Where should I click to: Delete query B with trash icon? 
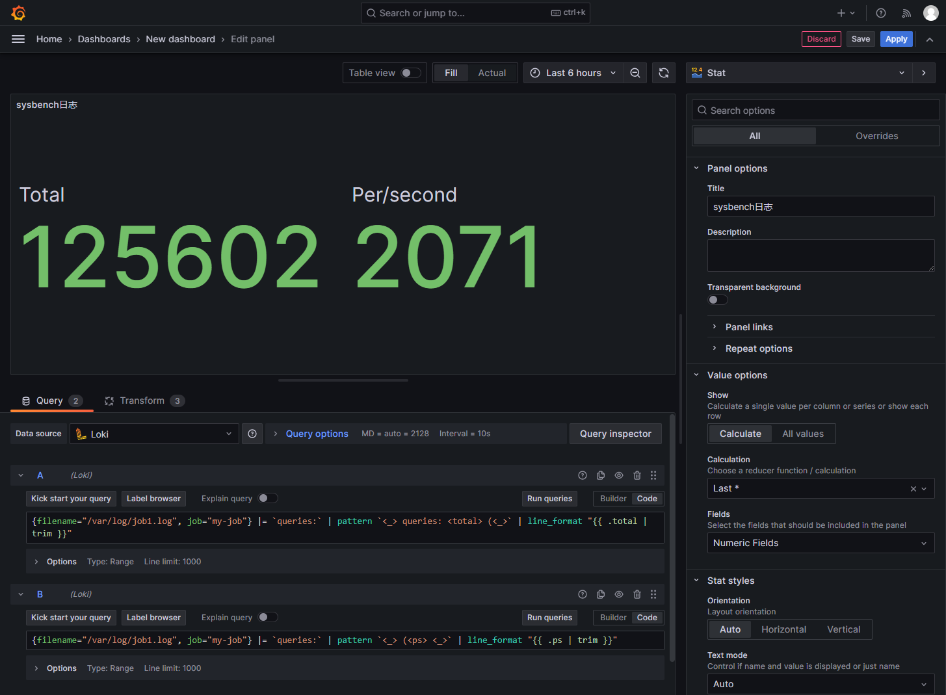click(x=637, y=594)
